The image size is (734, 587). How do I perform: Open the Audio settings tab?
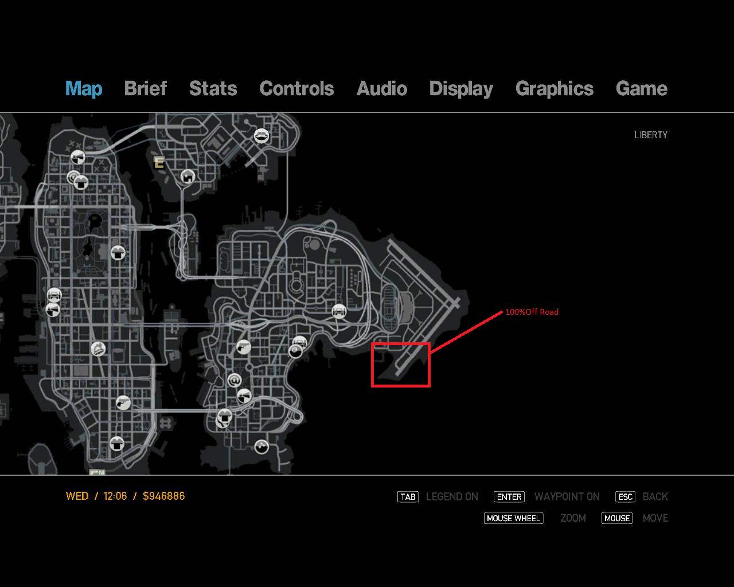382,89
